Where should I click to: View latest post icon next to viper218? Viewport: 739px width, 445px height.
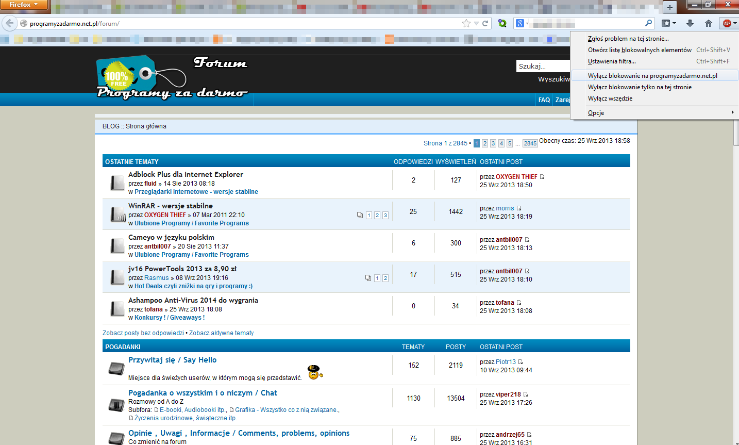coord(526,394)
